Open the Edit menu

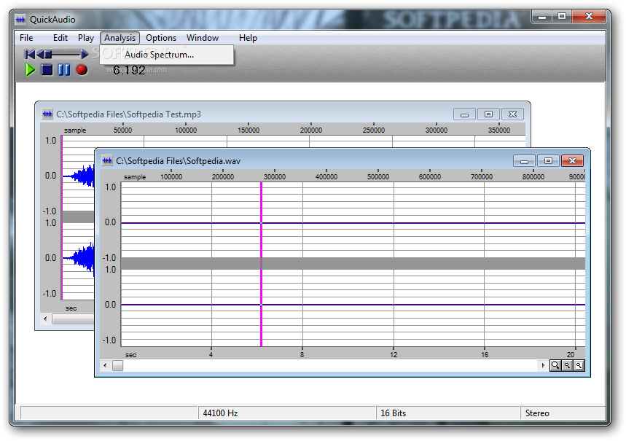[60, 38]
